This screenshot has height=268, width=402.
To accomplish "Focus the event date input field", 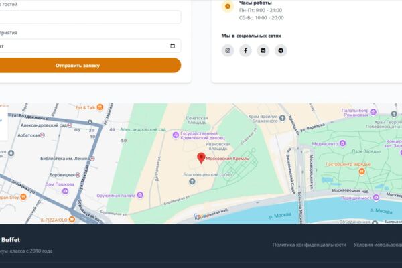I will coord(90,46).
